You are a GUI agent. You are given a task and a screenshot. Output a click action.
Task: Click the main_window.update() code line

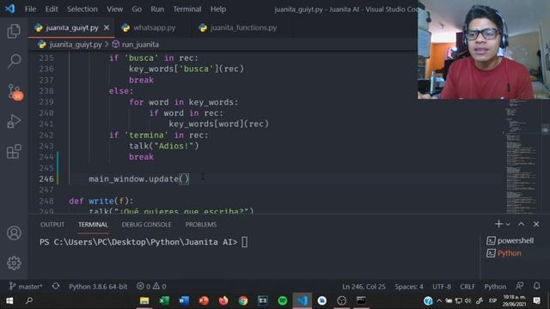click(x=139, y=179)
